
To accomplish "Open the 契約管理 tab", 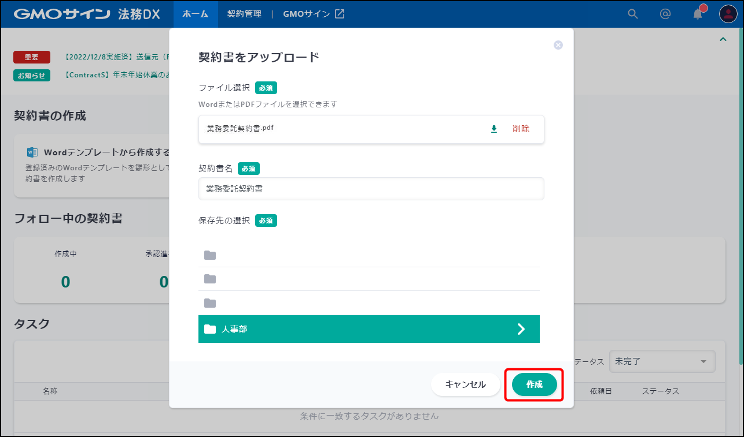I will (x=244, y=14).
